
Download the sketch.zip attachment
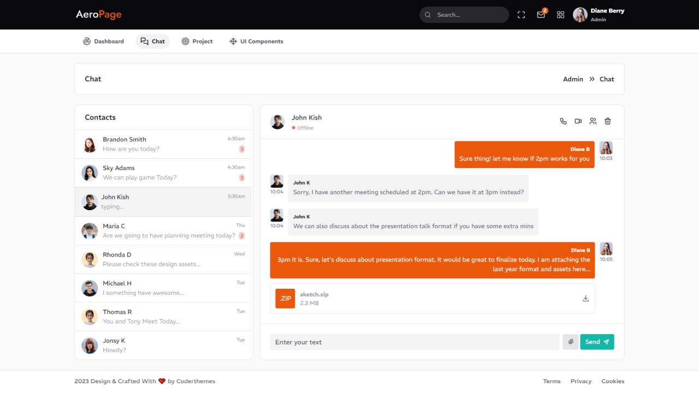pyautogui.click(x=585, y=299)
